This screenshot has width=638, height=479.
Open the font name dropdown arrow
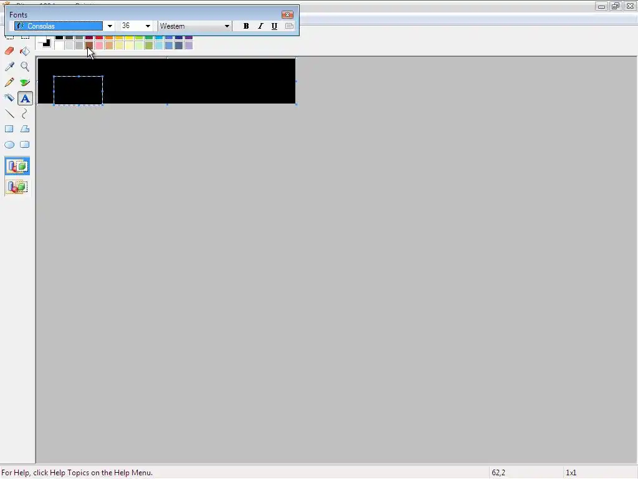tap(110, 26)
